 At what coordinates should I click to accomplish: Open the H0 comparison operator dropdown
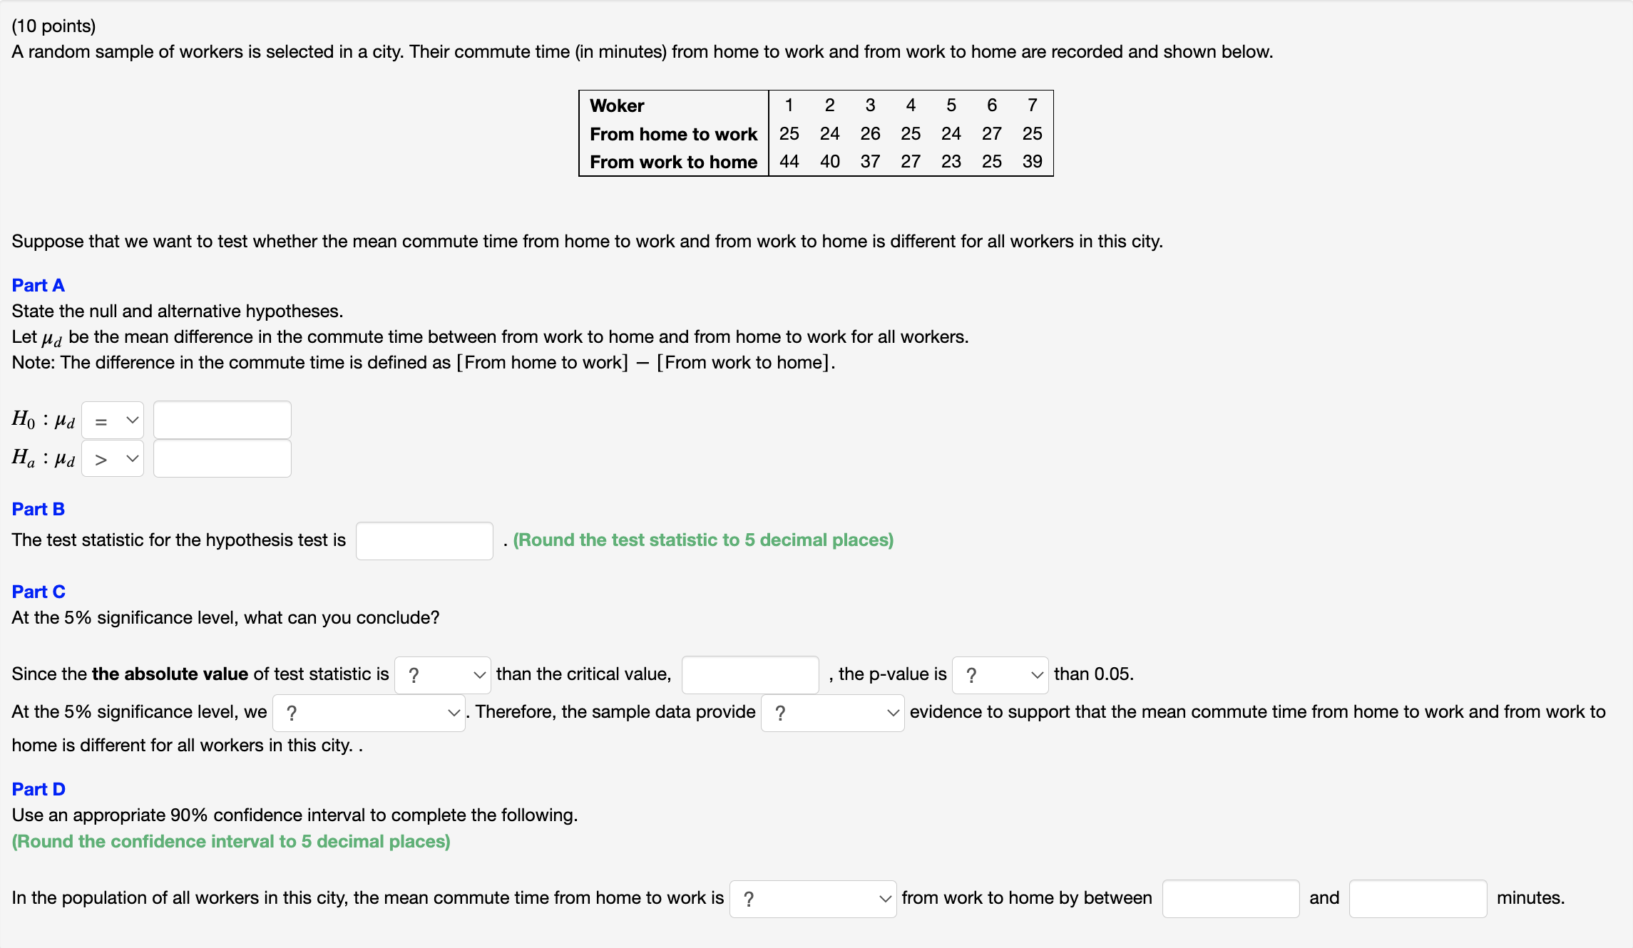tap(112, 419)
